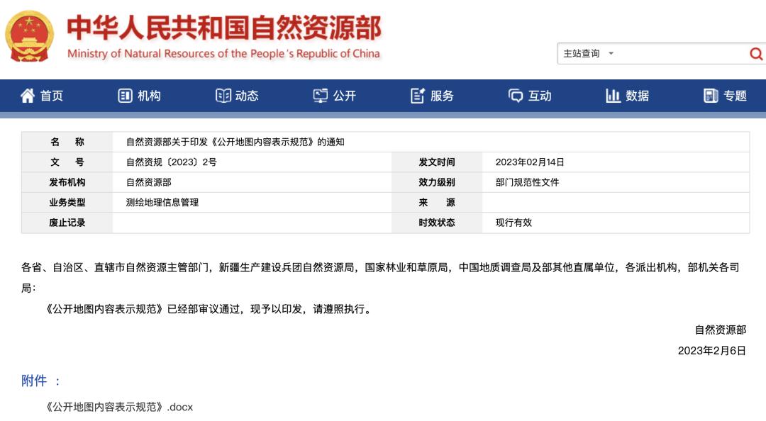The width and height of the screenshot is (766, 421).
Task: Click the 机构 book icon in navigation
Action: 127,96
